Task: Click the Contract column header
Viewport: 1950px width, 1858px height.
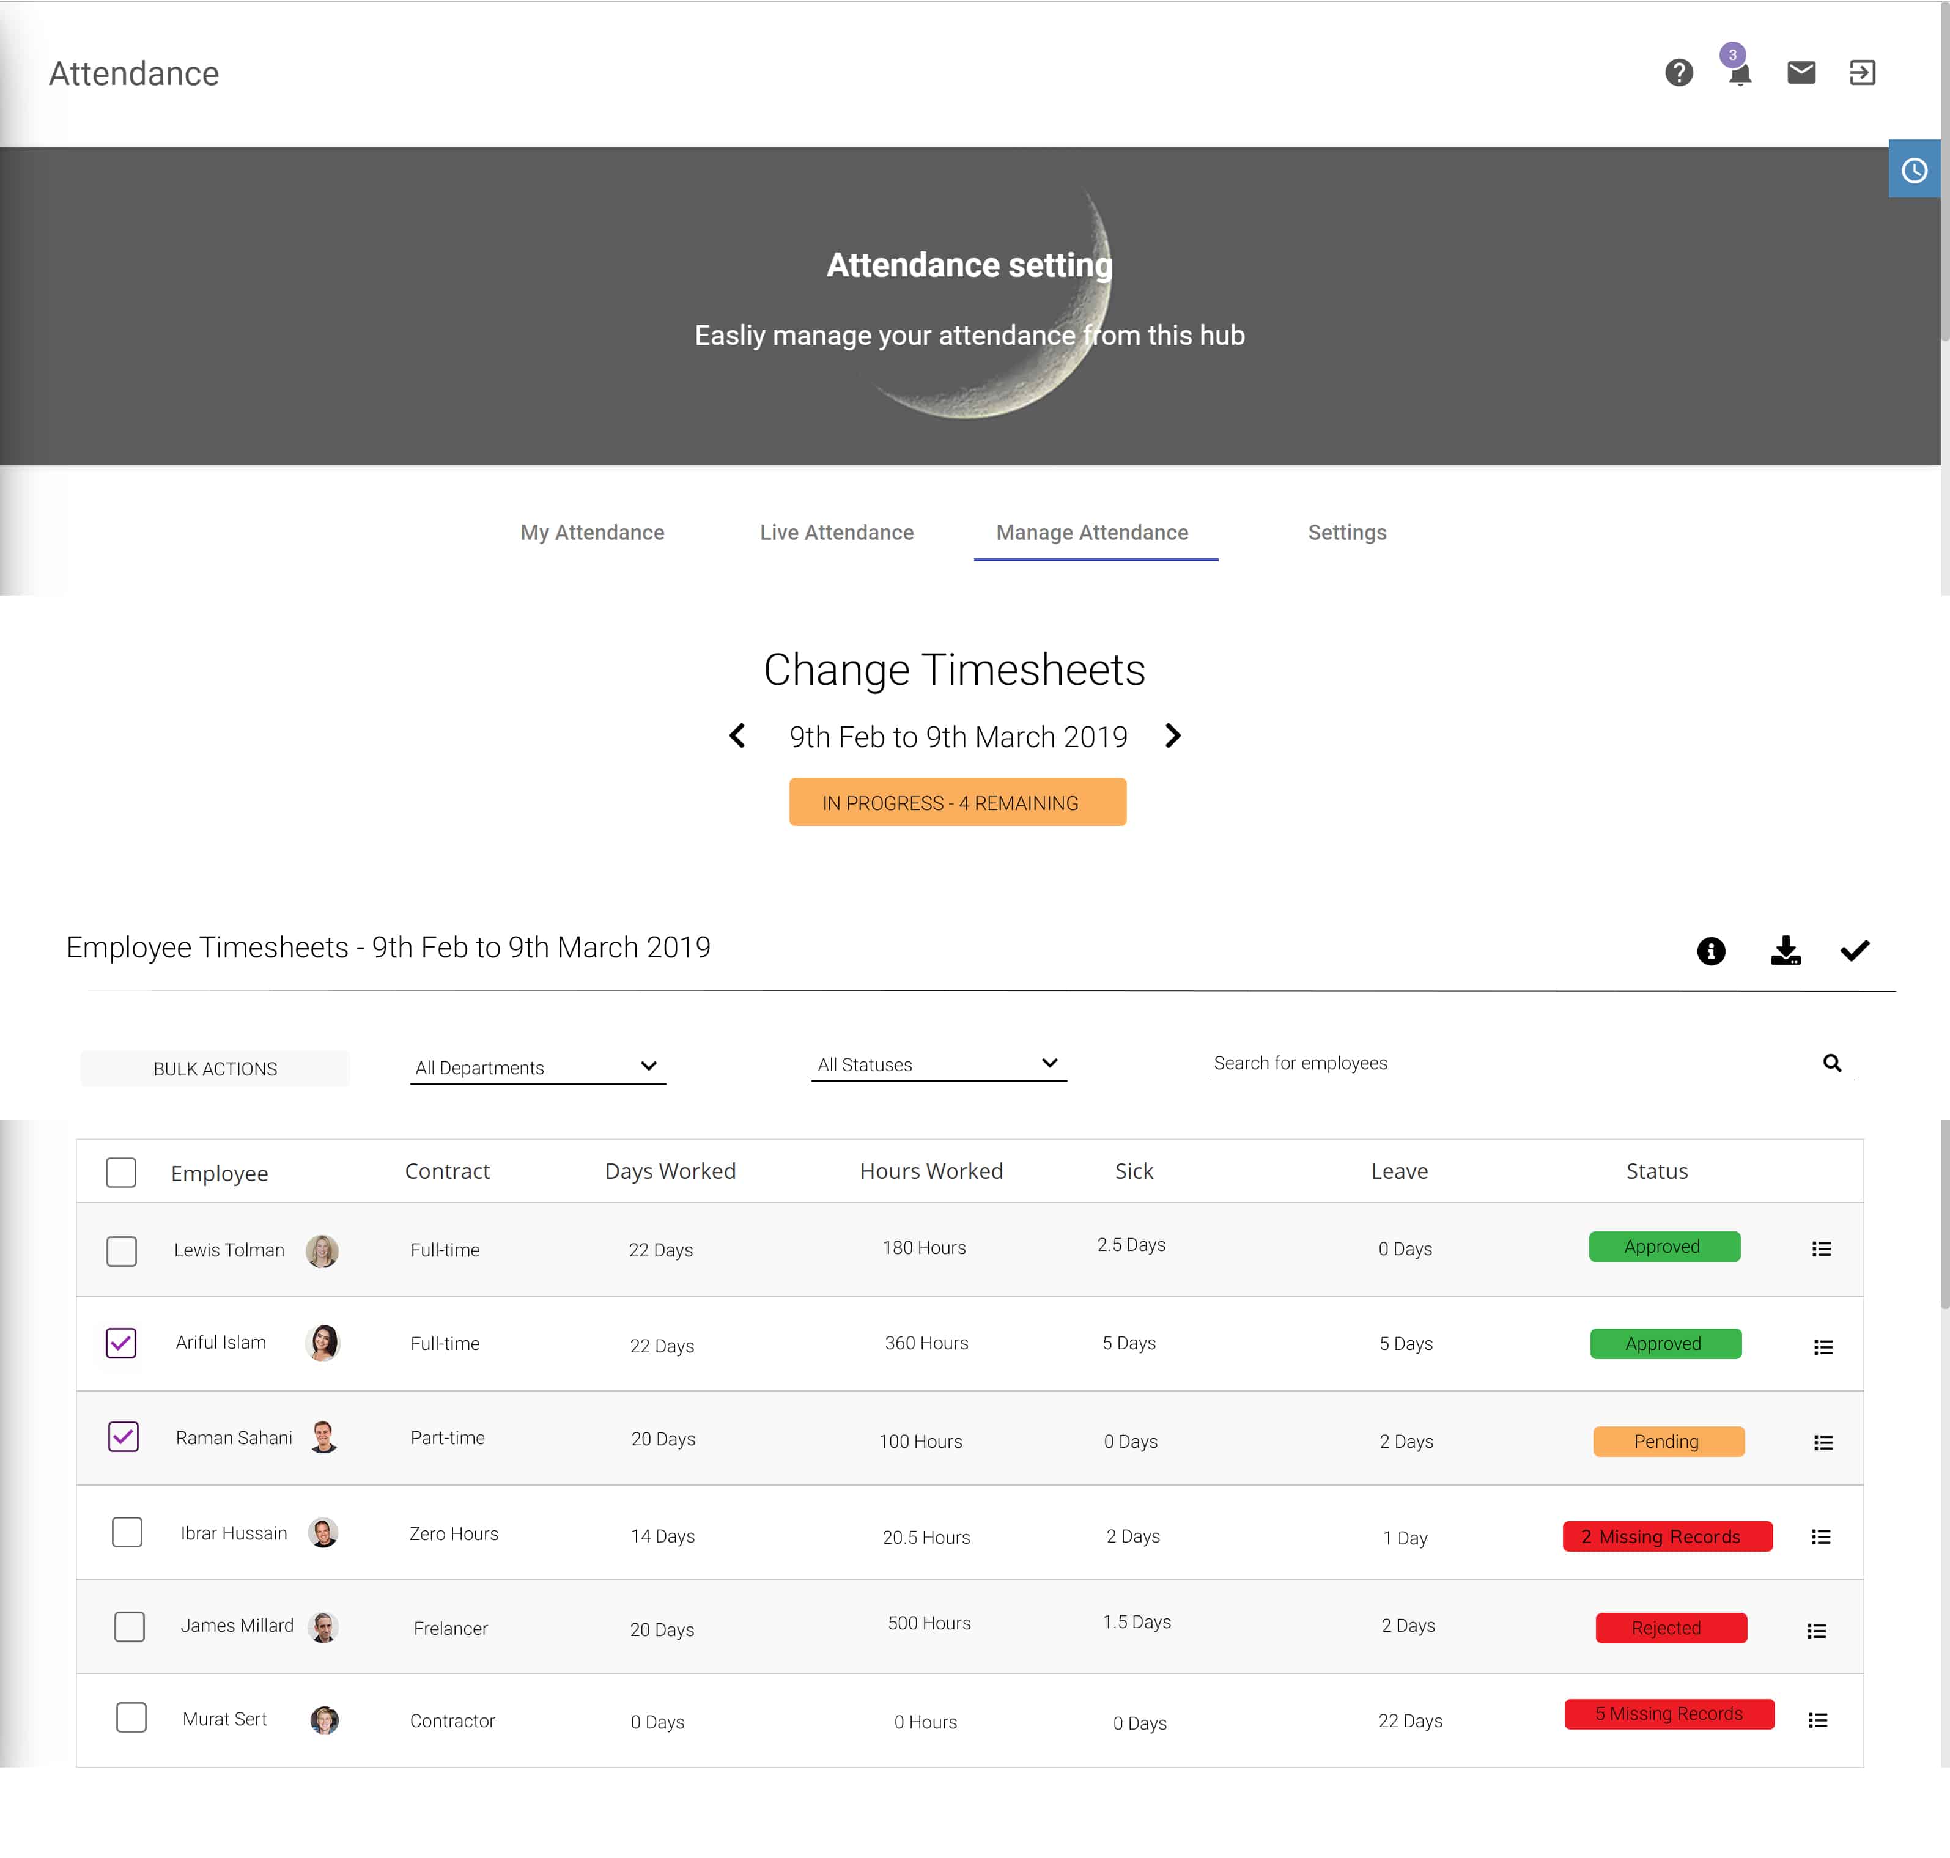Action: [448, 1171]
